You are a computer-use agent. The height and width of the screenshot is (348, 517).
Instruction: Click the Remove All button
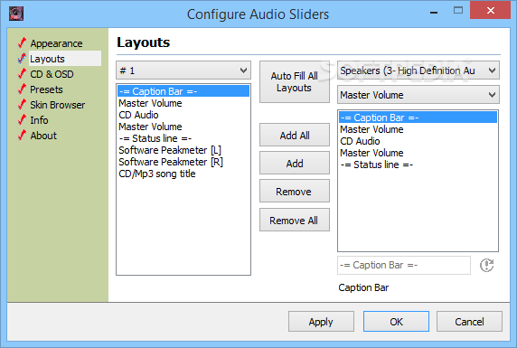click(294, 220)
